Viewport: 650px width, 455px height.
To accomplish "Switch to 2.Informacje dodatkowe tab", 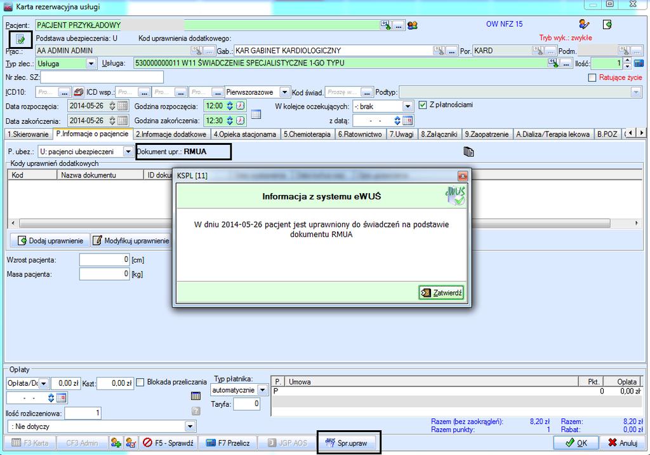I will pos(171,134).
